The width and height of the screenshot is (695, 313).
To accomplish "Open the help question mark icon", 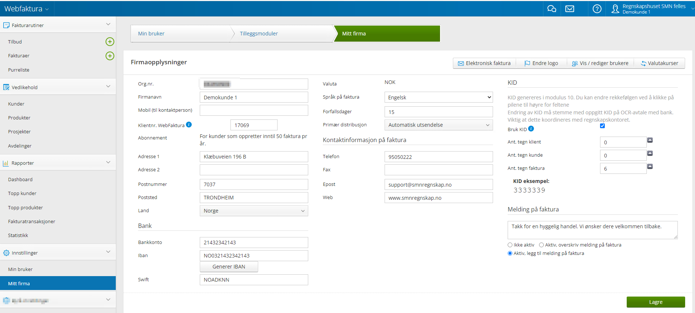I will click(597, 9).
